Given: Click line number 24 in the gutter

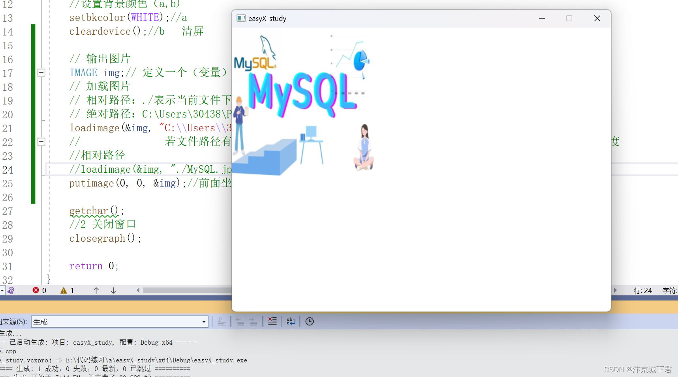Looking at the screenshot, I should coord(8,170).
